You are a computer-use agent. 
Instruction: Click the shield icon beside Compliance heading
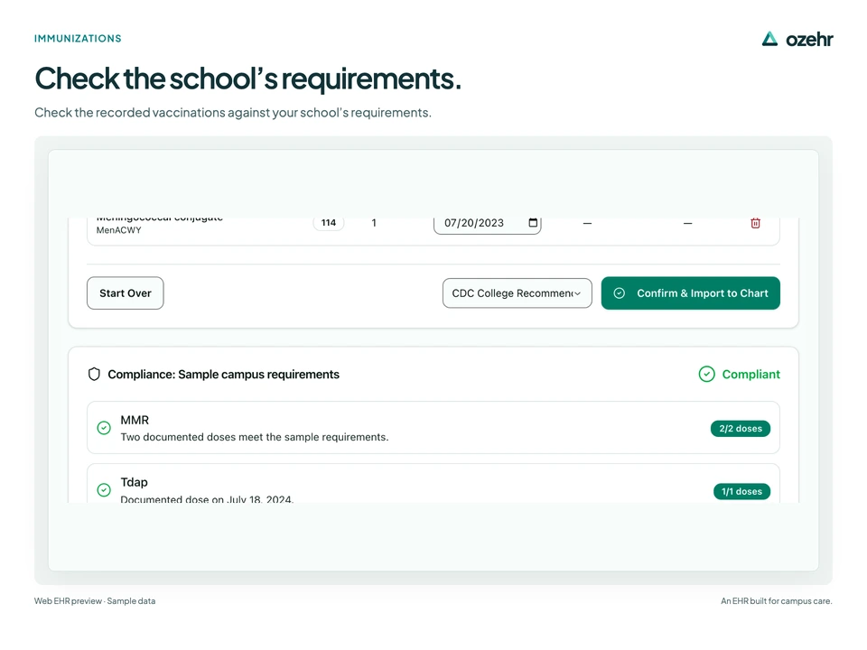pyautogui.click(x=94, y=374)
